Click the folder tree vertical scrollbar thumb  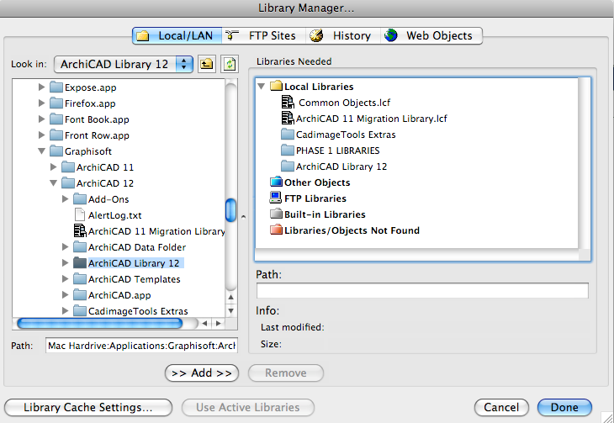(231, 210)
